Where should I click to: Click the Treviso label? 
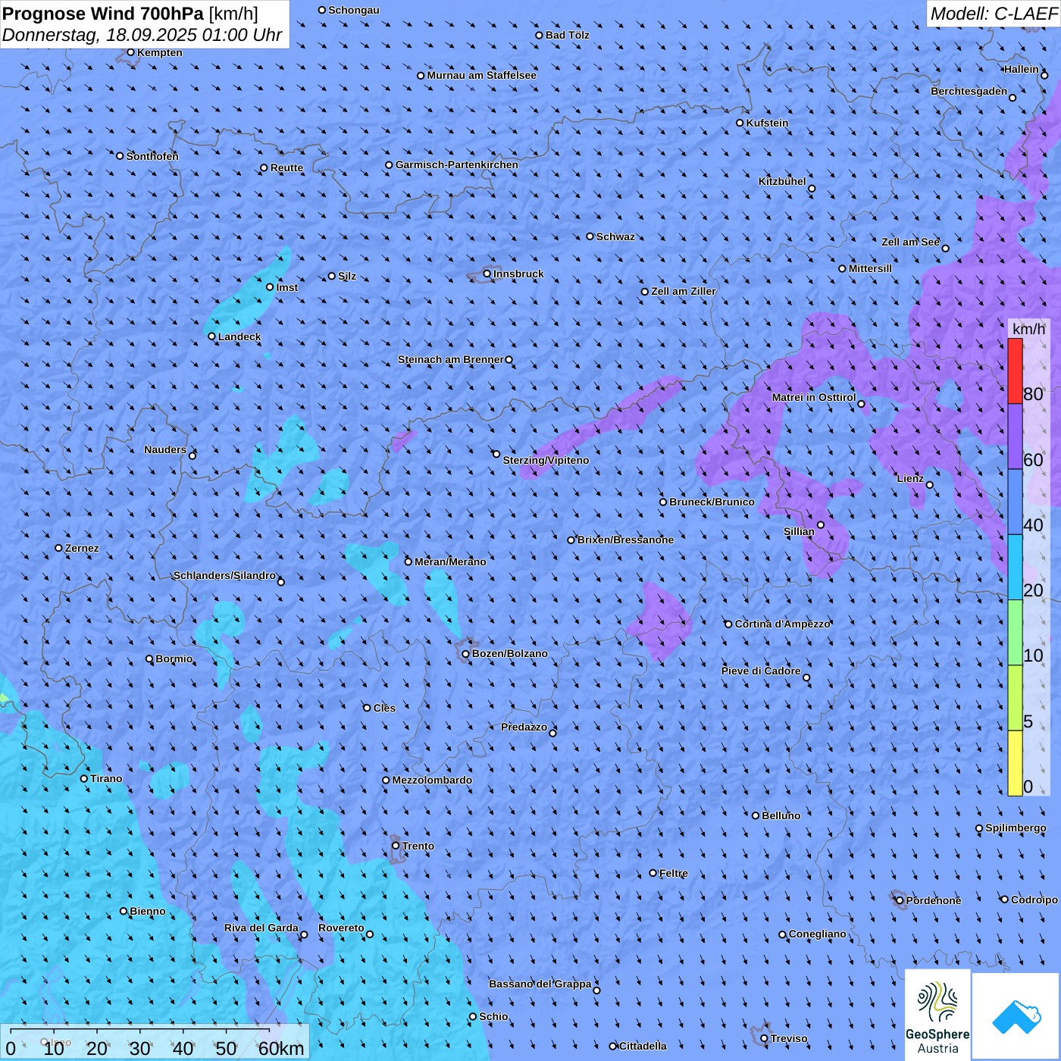point(789,1038)
